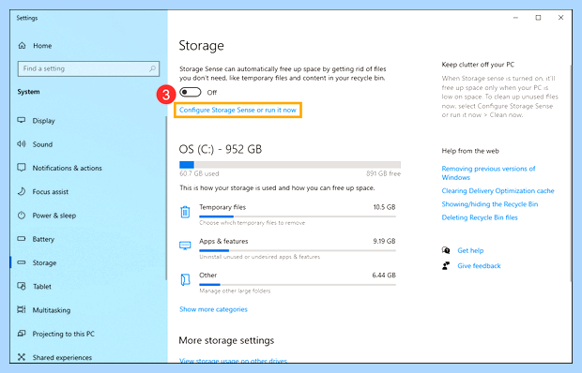The image size is (582, 373).
Task: Select Power & sleep
Action: point(54,216)
